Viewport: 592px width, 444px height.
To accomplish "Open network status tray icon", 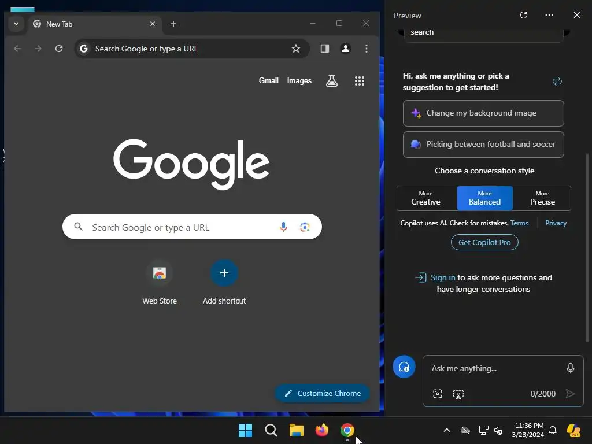I will coord(483,430).
